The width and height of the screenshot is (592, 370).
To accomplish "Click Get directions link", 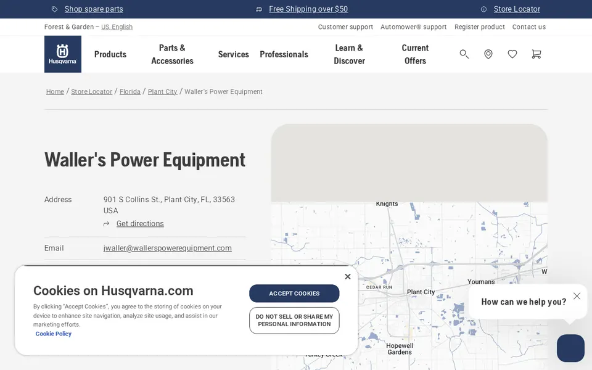I will [140, 223].
